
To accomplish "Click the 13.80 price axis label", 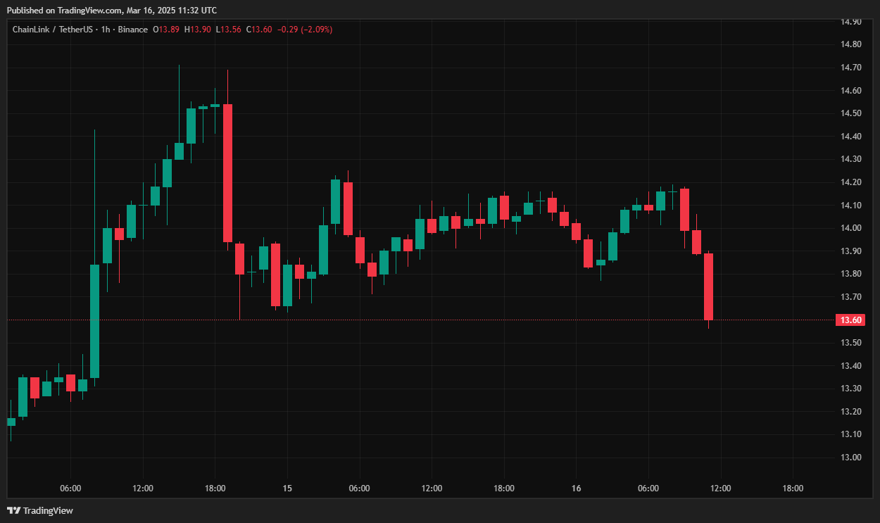I will coord(851,274).
